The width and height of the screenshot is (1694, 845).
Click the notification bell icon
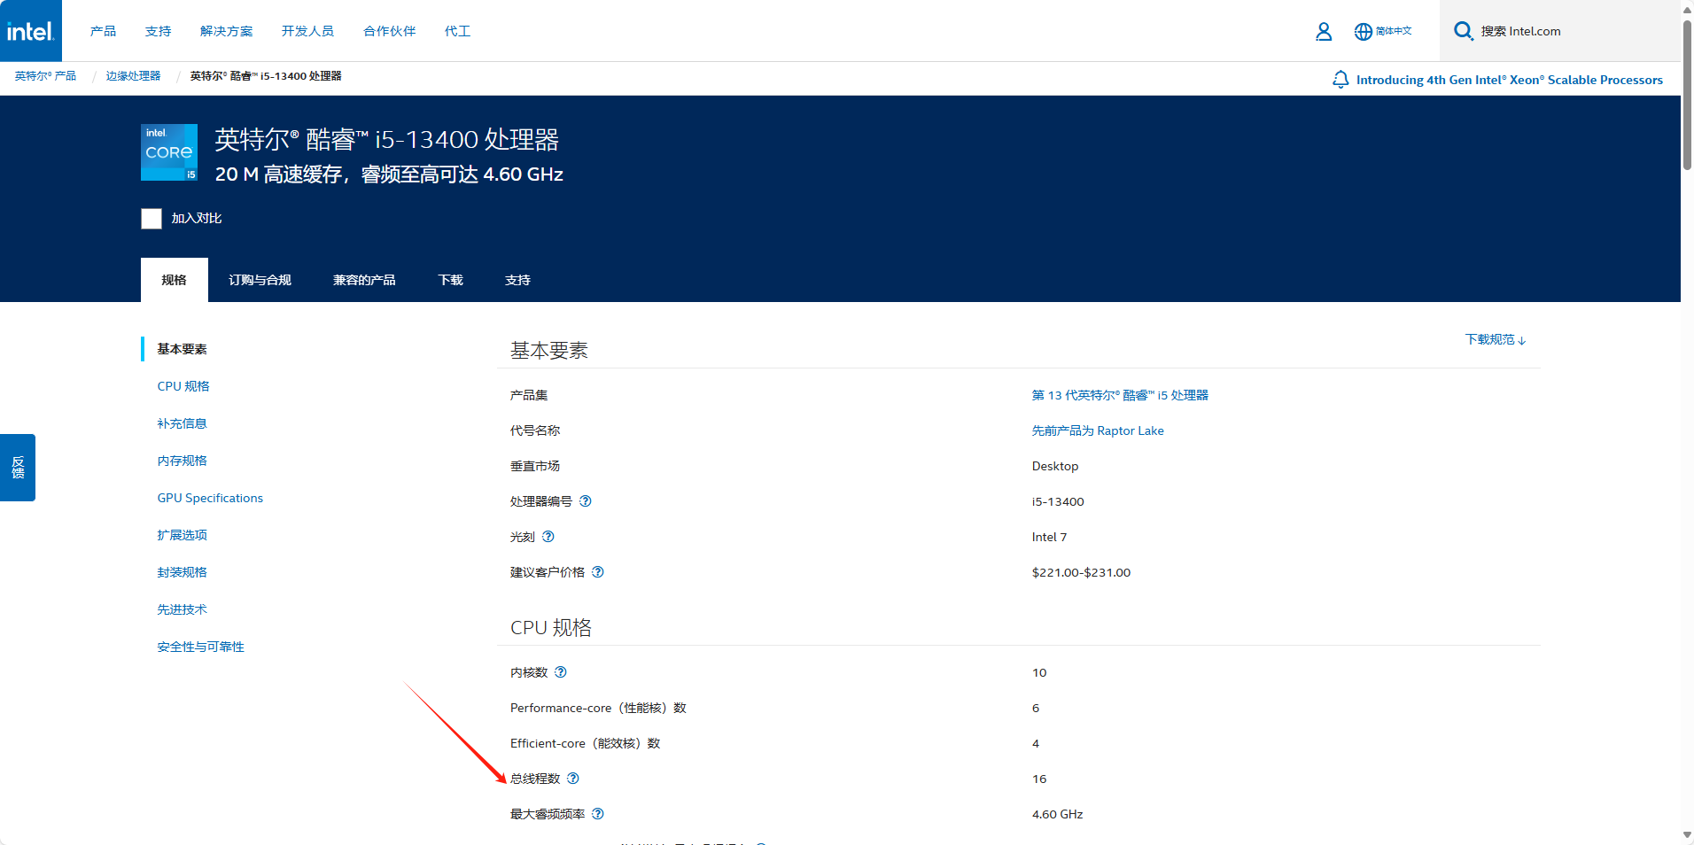pos(1340,80)
